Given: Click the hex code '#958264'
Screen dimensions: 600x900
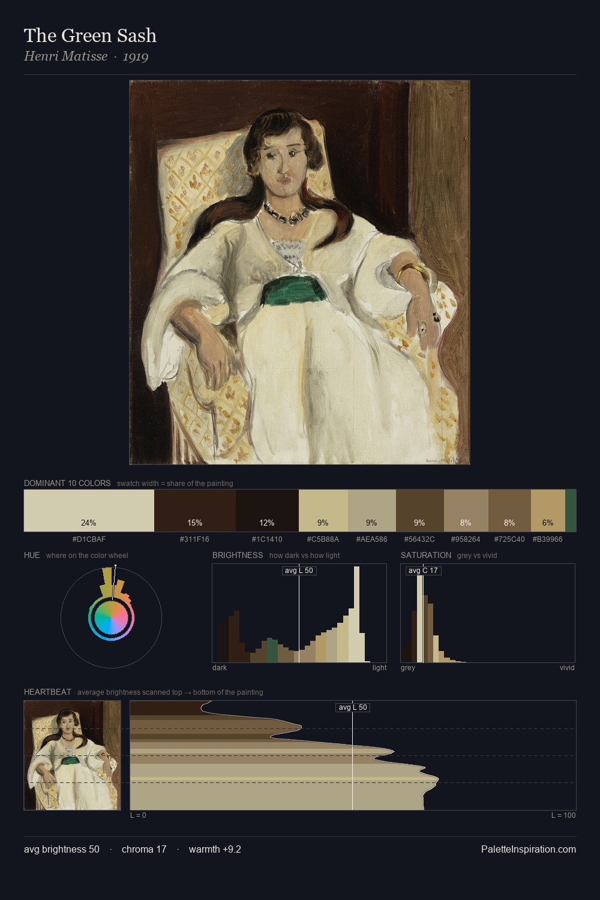Looking at the screenshot, I should point(466,539).
